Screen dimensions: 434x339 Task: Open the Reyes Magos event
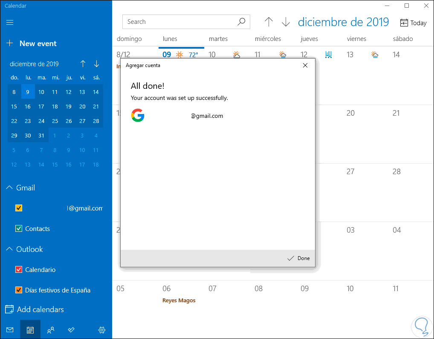pos(179,300)
